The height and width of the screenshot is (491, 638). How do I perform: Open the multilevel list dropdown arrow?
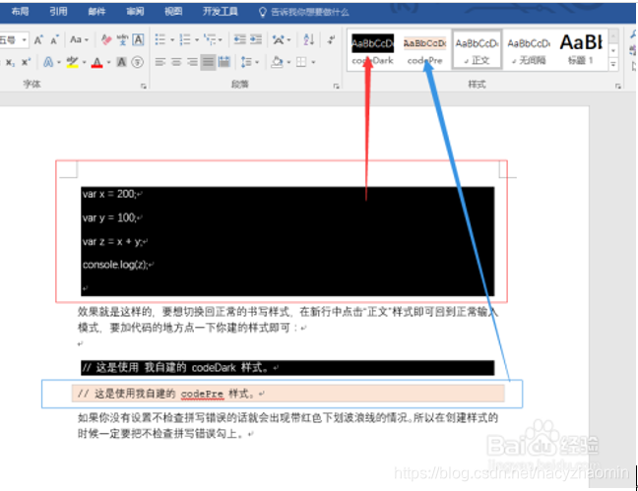pos(221,40)
